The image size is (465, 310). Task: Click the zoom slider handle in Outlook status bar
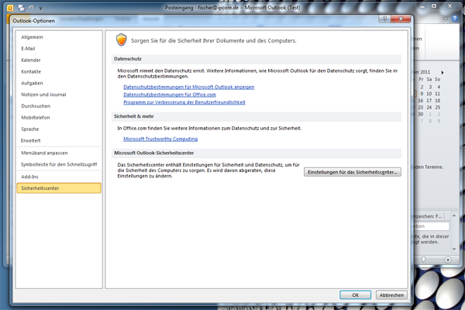(x=423, y=260)
